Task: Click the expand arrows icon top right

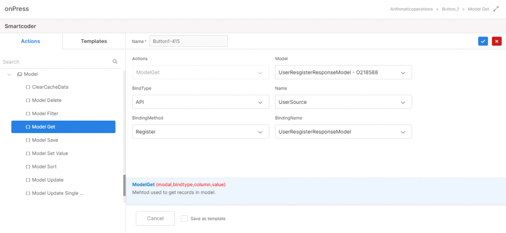Action: (496, 9)
